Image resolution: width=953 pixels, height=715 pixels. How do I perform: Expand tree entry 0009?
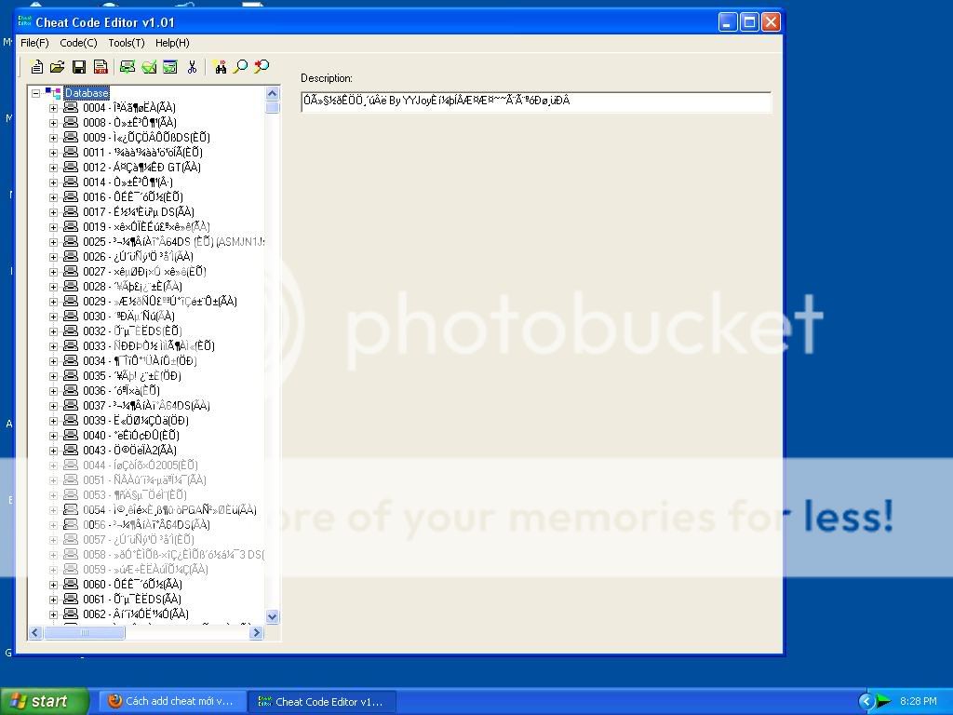53,138
